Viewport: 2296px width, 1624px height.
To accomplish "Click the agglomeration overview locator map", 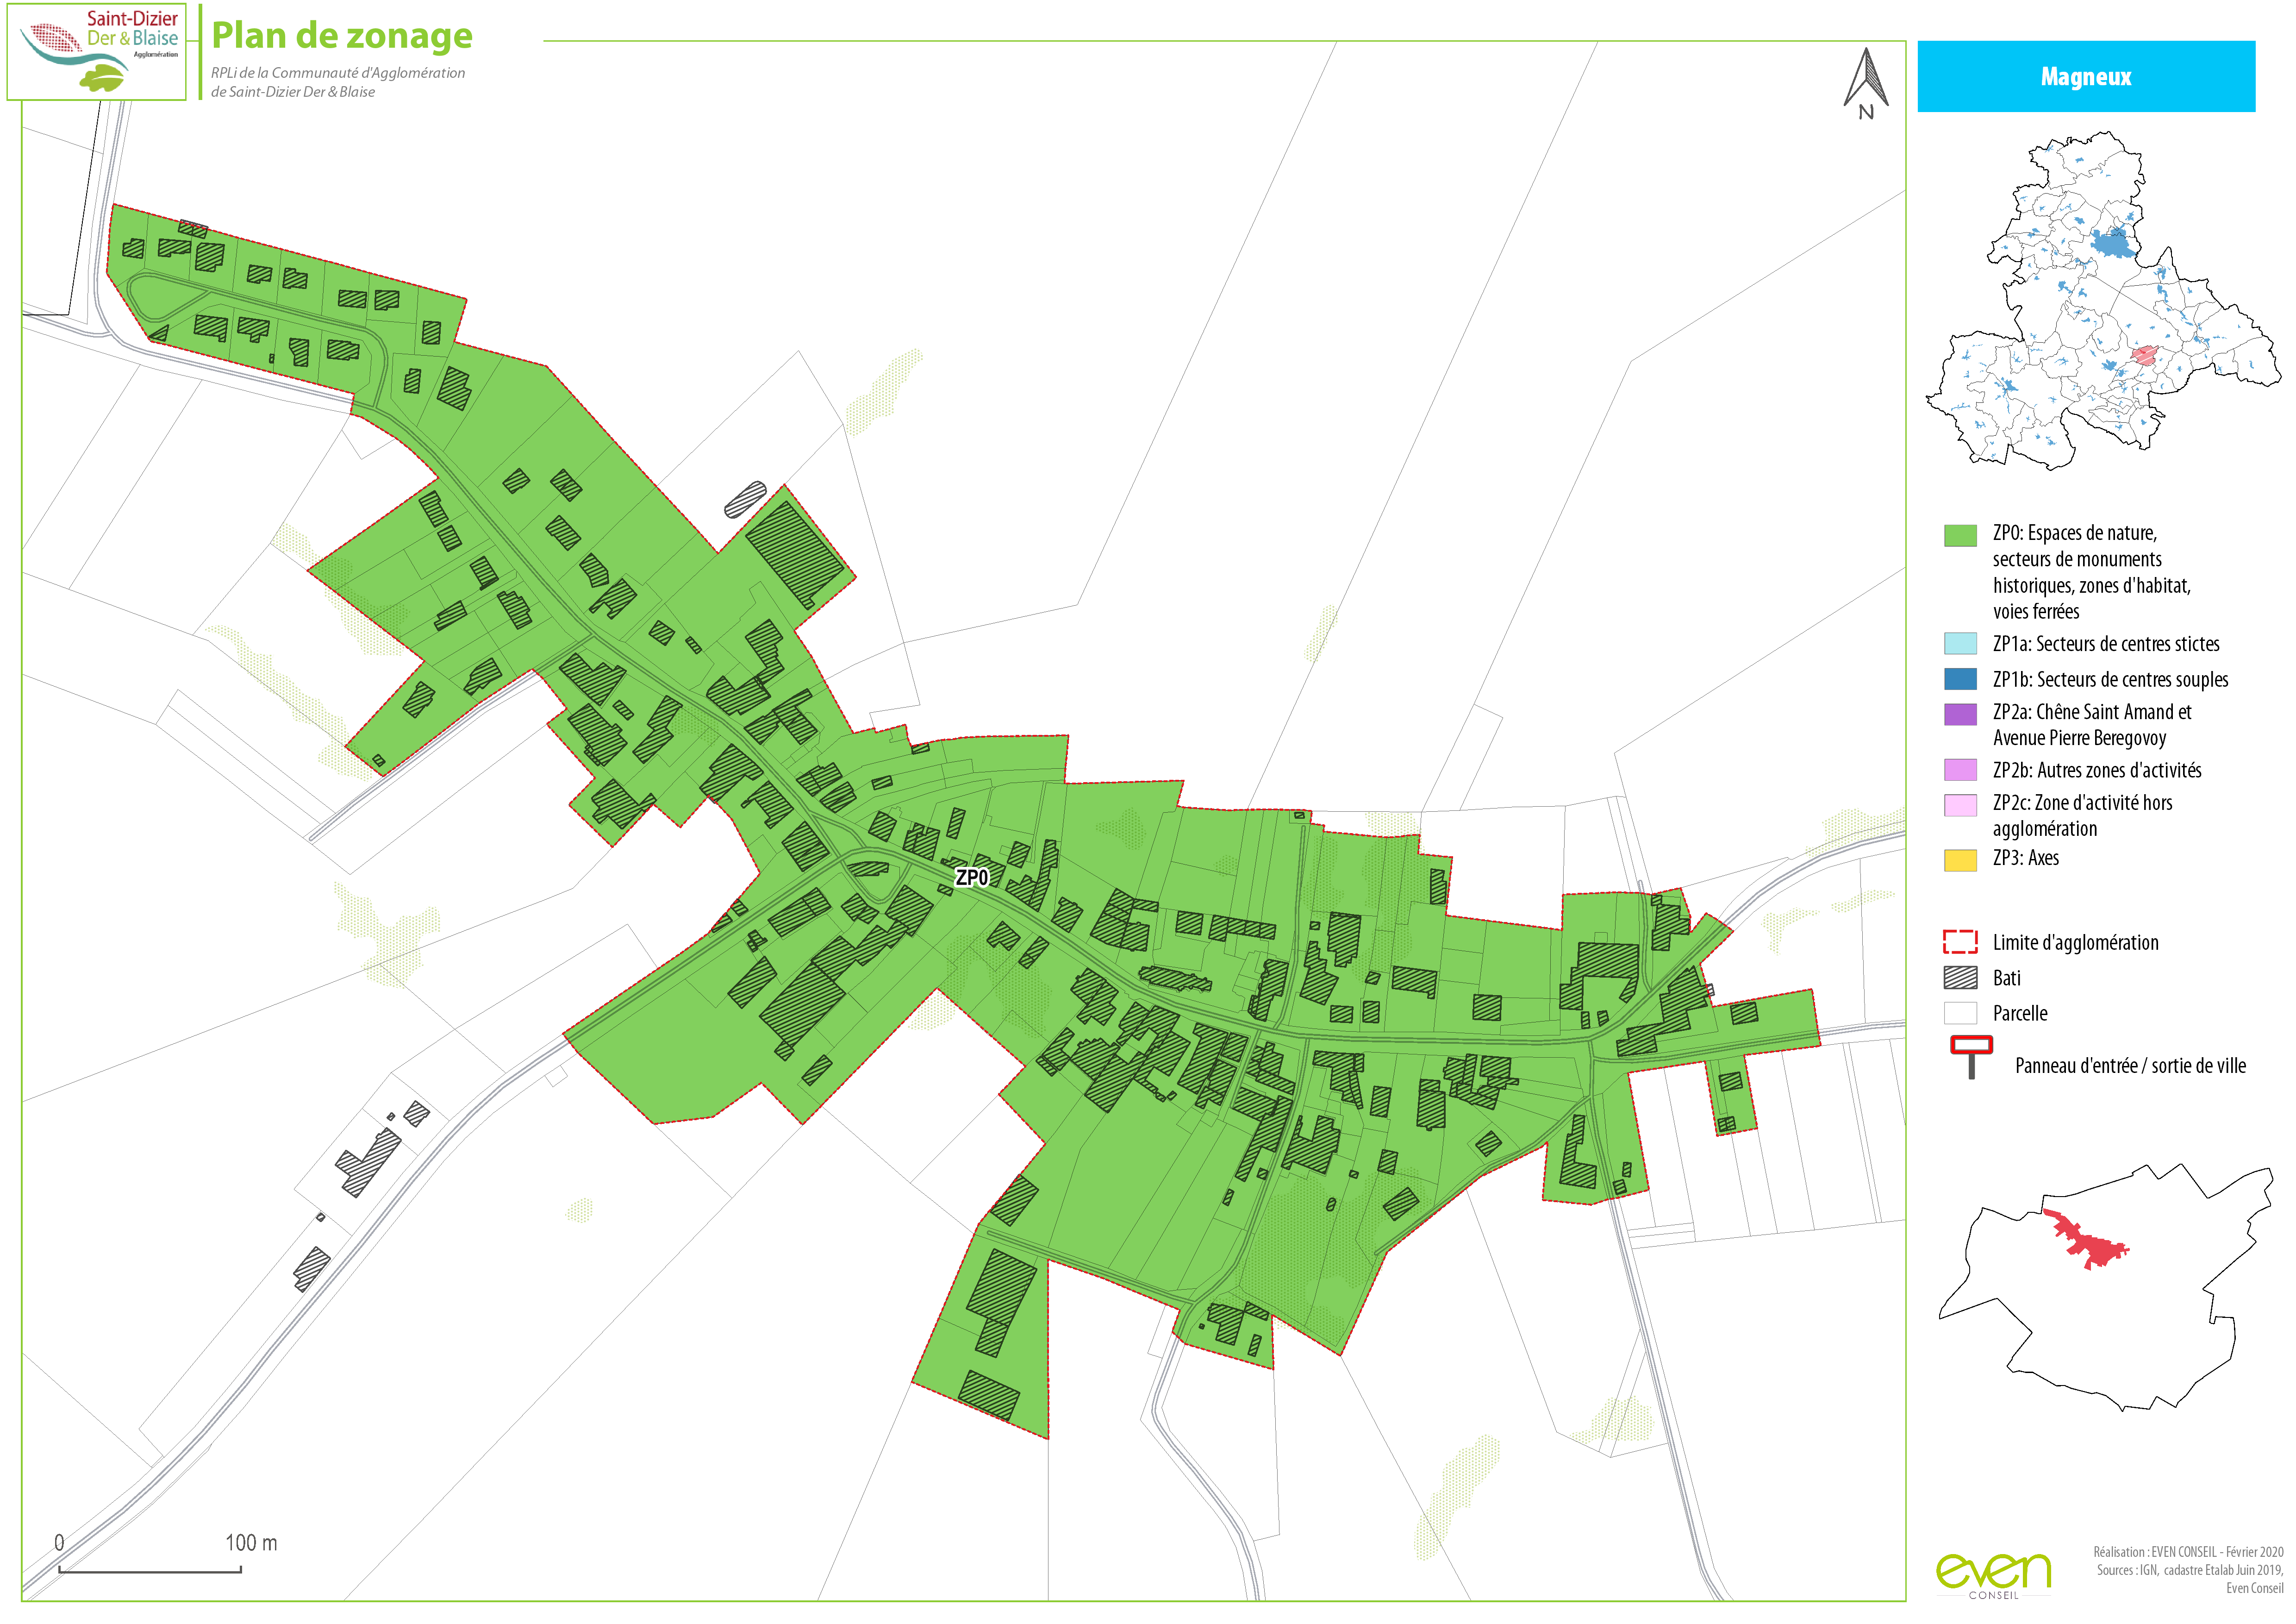I will coord(2103,300).
